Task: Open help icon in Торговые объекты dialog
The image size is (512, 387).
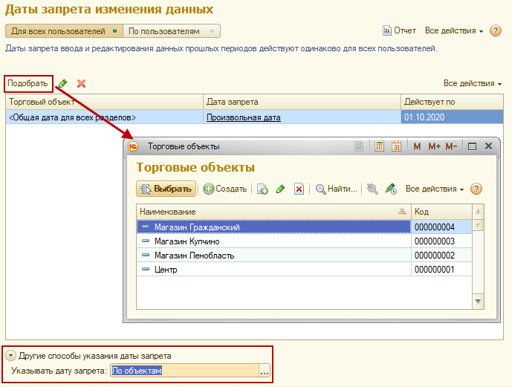Action: (x=476, y=189)
